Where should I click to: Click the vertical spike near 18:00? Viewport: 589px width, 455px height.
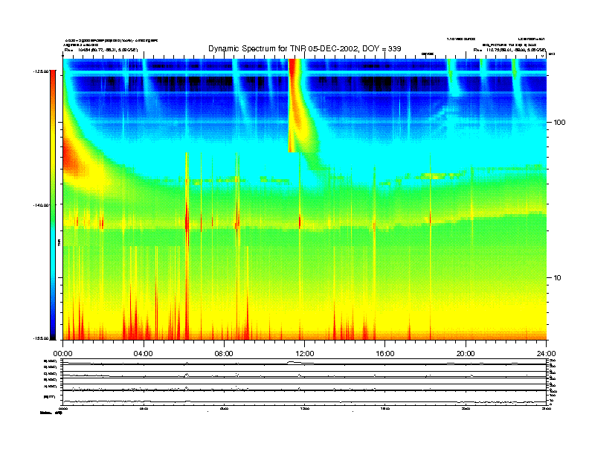point(430,246)
